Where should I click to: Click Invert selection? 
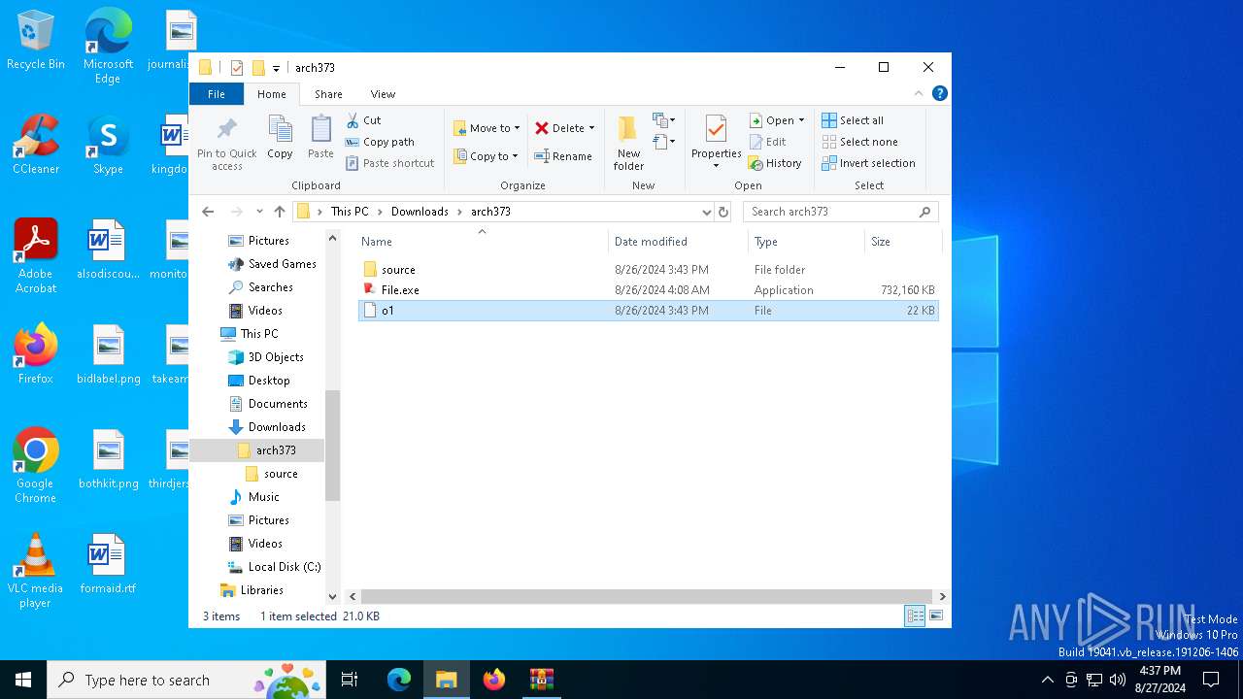[x=868, y=163]
